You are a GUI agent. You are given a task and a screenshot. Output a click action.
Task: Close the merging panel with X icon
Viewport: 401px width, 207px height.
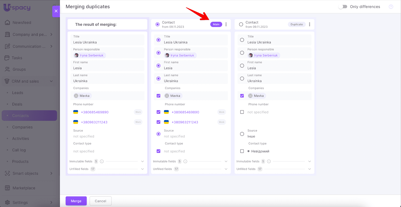click(56, 11)
